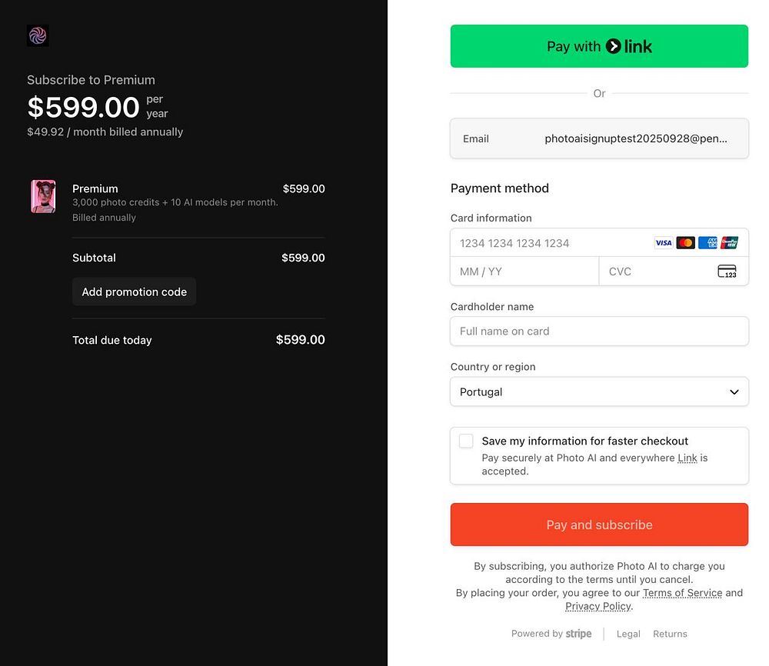This screenshot has width=769, height=666.
Task: Open the Terms of Service link
Action: (682, 593)
